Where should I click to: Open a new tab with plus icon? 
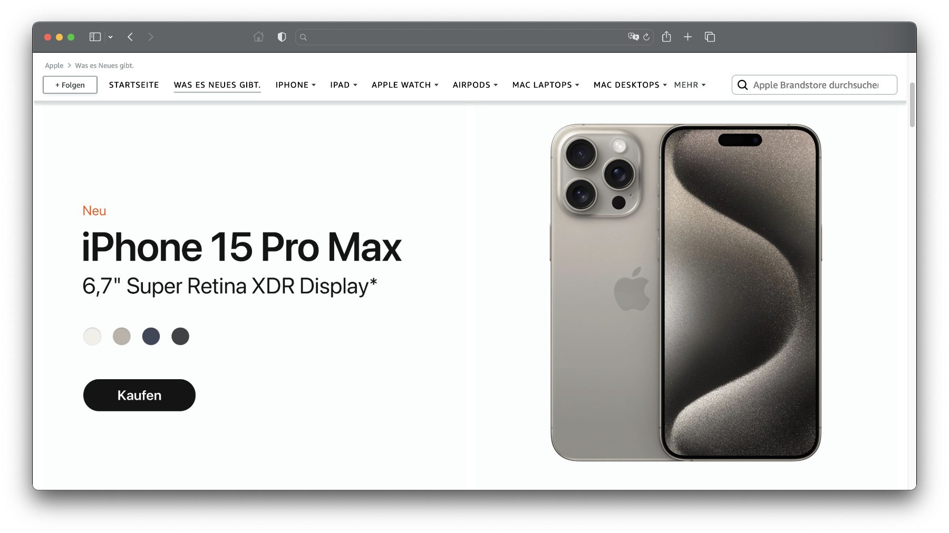pyautogui.click(x=687, y=37)
